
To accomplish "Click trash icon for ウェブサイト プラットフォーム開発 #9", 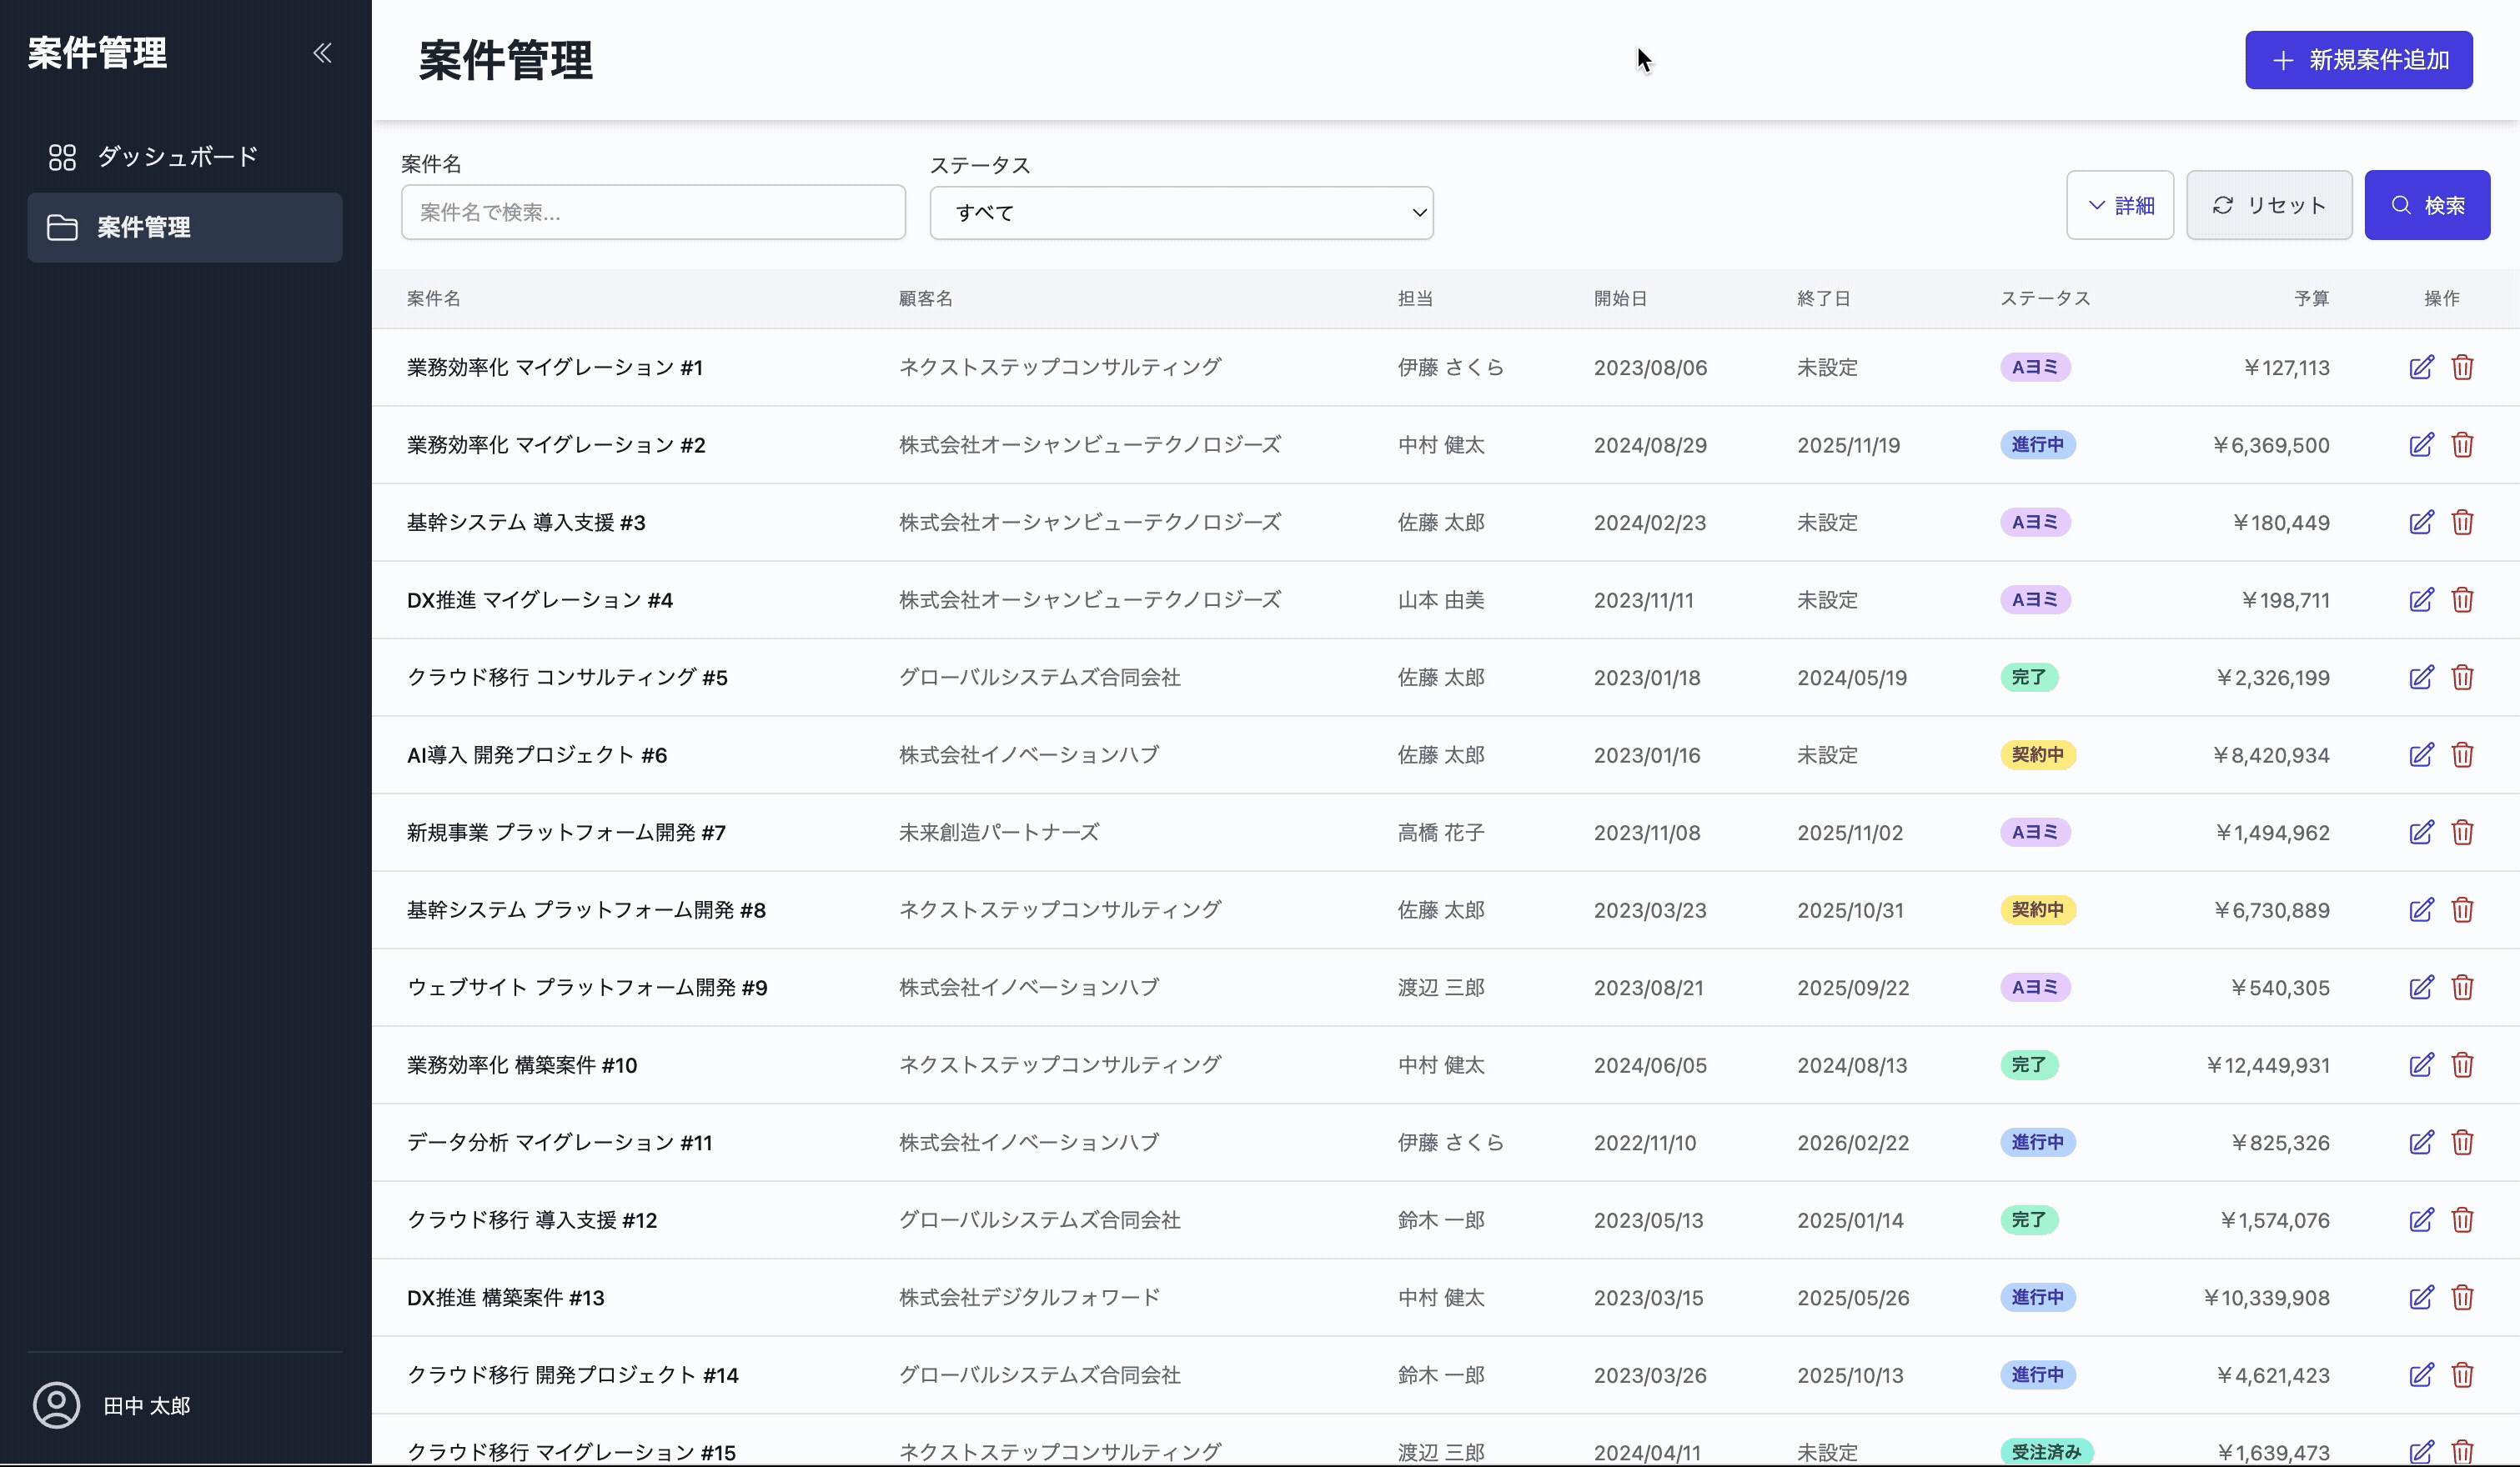I will tap(2462, 988).
